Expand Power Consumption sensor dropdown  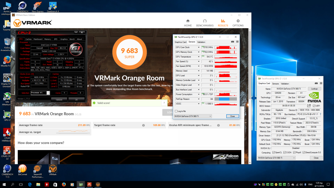(199, 94)
